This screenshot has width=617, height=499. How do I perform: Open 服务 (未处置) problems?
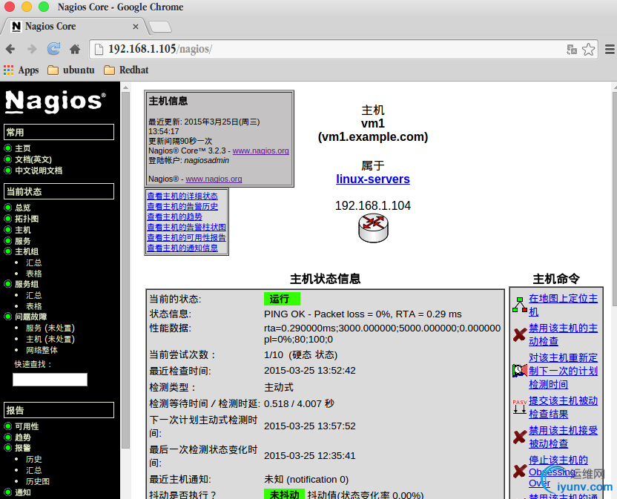(x=50, y=328)
